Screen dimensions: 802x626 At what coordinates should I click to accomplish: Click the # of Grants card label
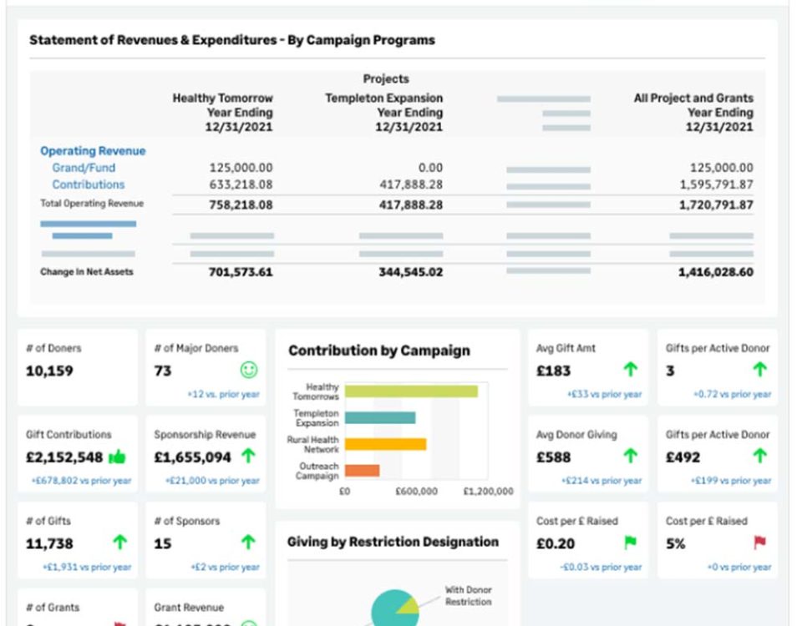tap(53, 607)
